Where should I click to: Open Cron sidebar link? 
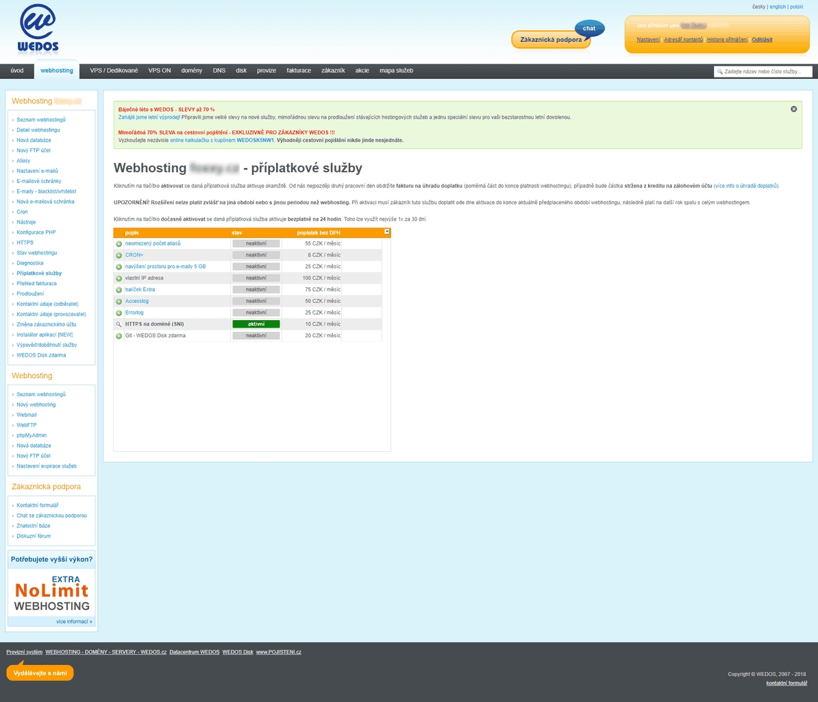(22, 212)
